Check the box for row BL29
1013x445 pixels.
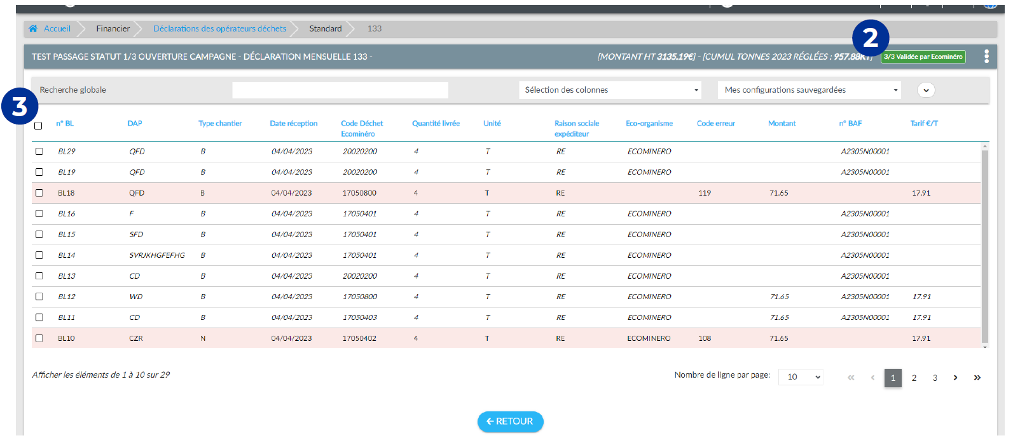point(39,152)
